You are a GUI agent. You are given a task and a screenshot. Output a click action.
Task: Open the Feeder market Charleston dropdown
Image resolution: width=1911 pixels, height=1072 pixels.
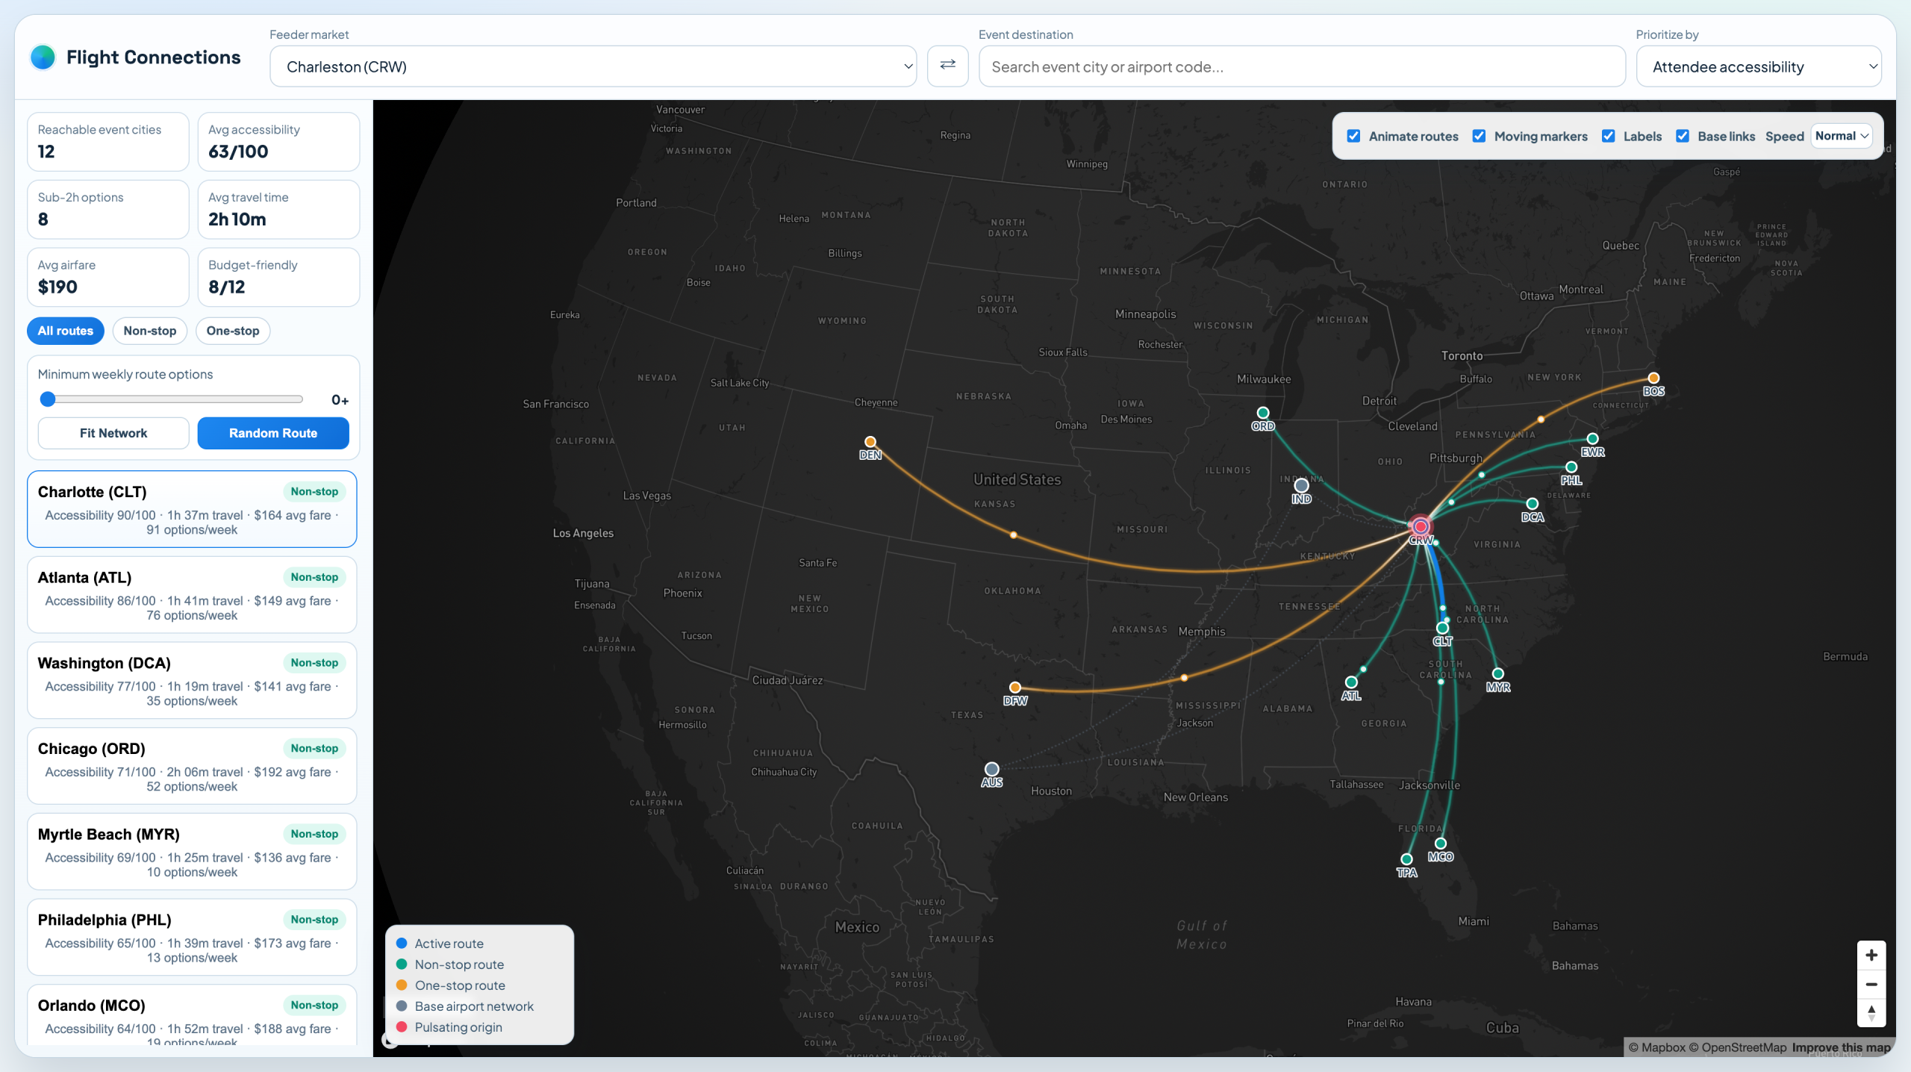point(593,66)
